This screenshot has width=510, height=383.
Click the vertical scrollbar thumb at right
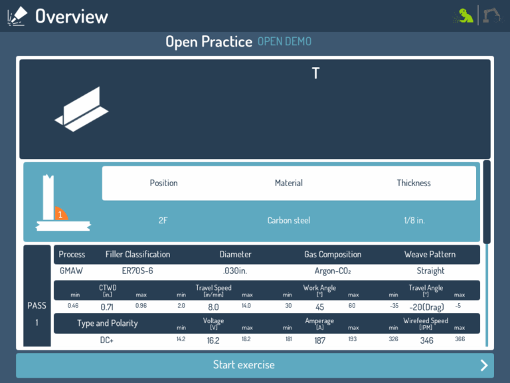click(x=487, y=201)
